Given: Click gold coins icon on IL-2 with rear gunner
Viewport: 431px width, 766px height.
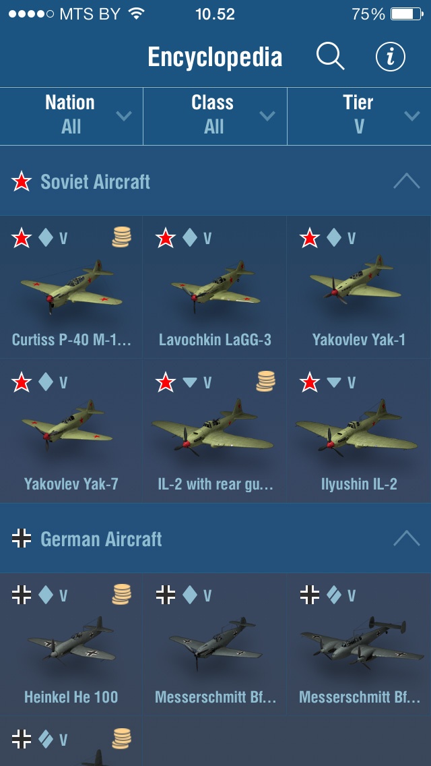Looking at the screenshot, I should click(x=265, y=381).
